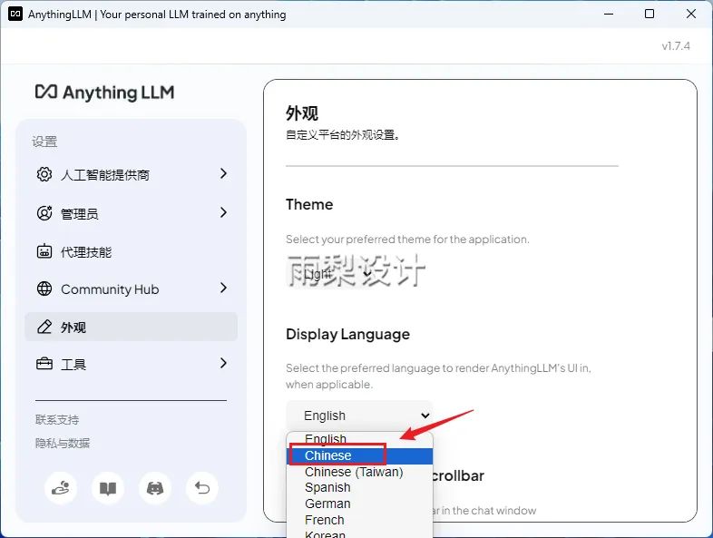Click the globe icon beside Community Hub
Screen dimensions: 713x538
[x=44, y=289]
